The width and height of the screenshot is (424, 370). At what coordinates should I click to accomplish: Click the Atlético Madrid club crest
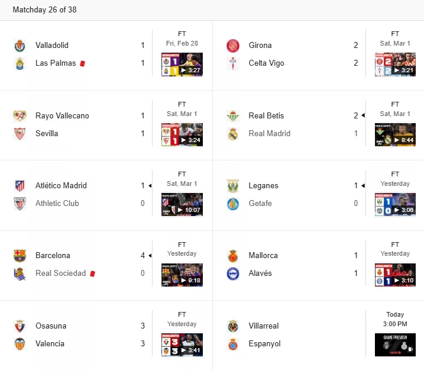pyautogui.click(x=20, y=186)
